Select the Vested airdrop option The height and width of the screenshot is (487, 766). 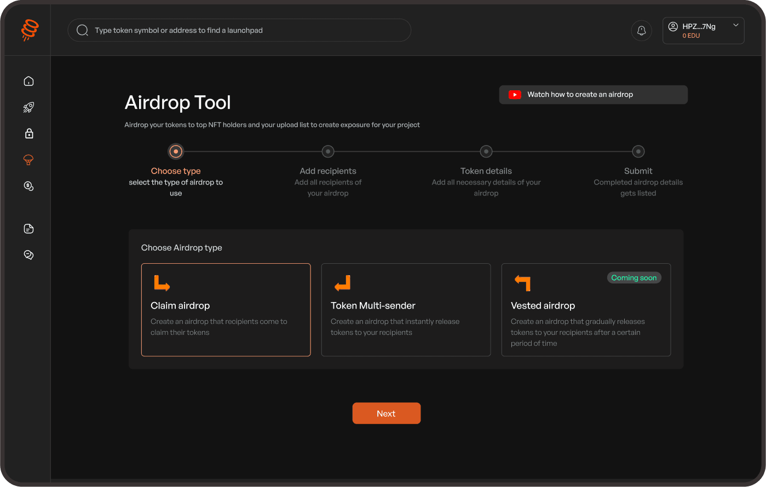[586, 310]
